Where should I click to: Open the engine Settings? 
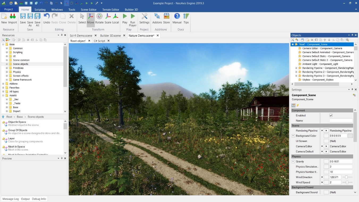pyautogui.click(x=144, y=19)
